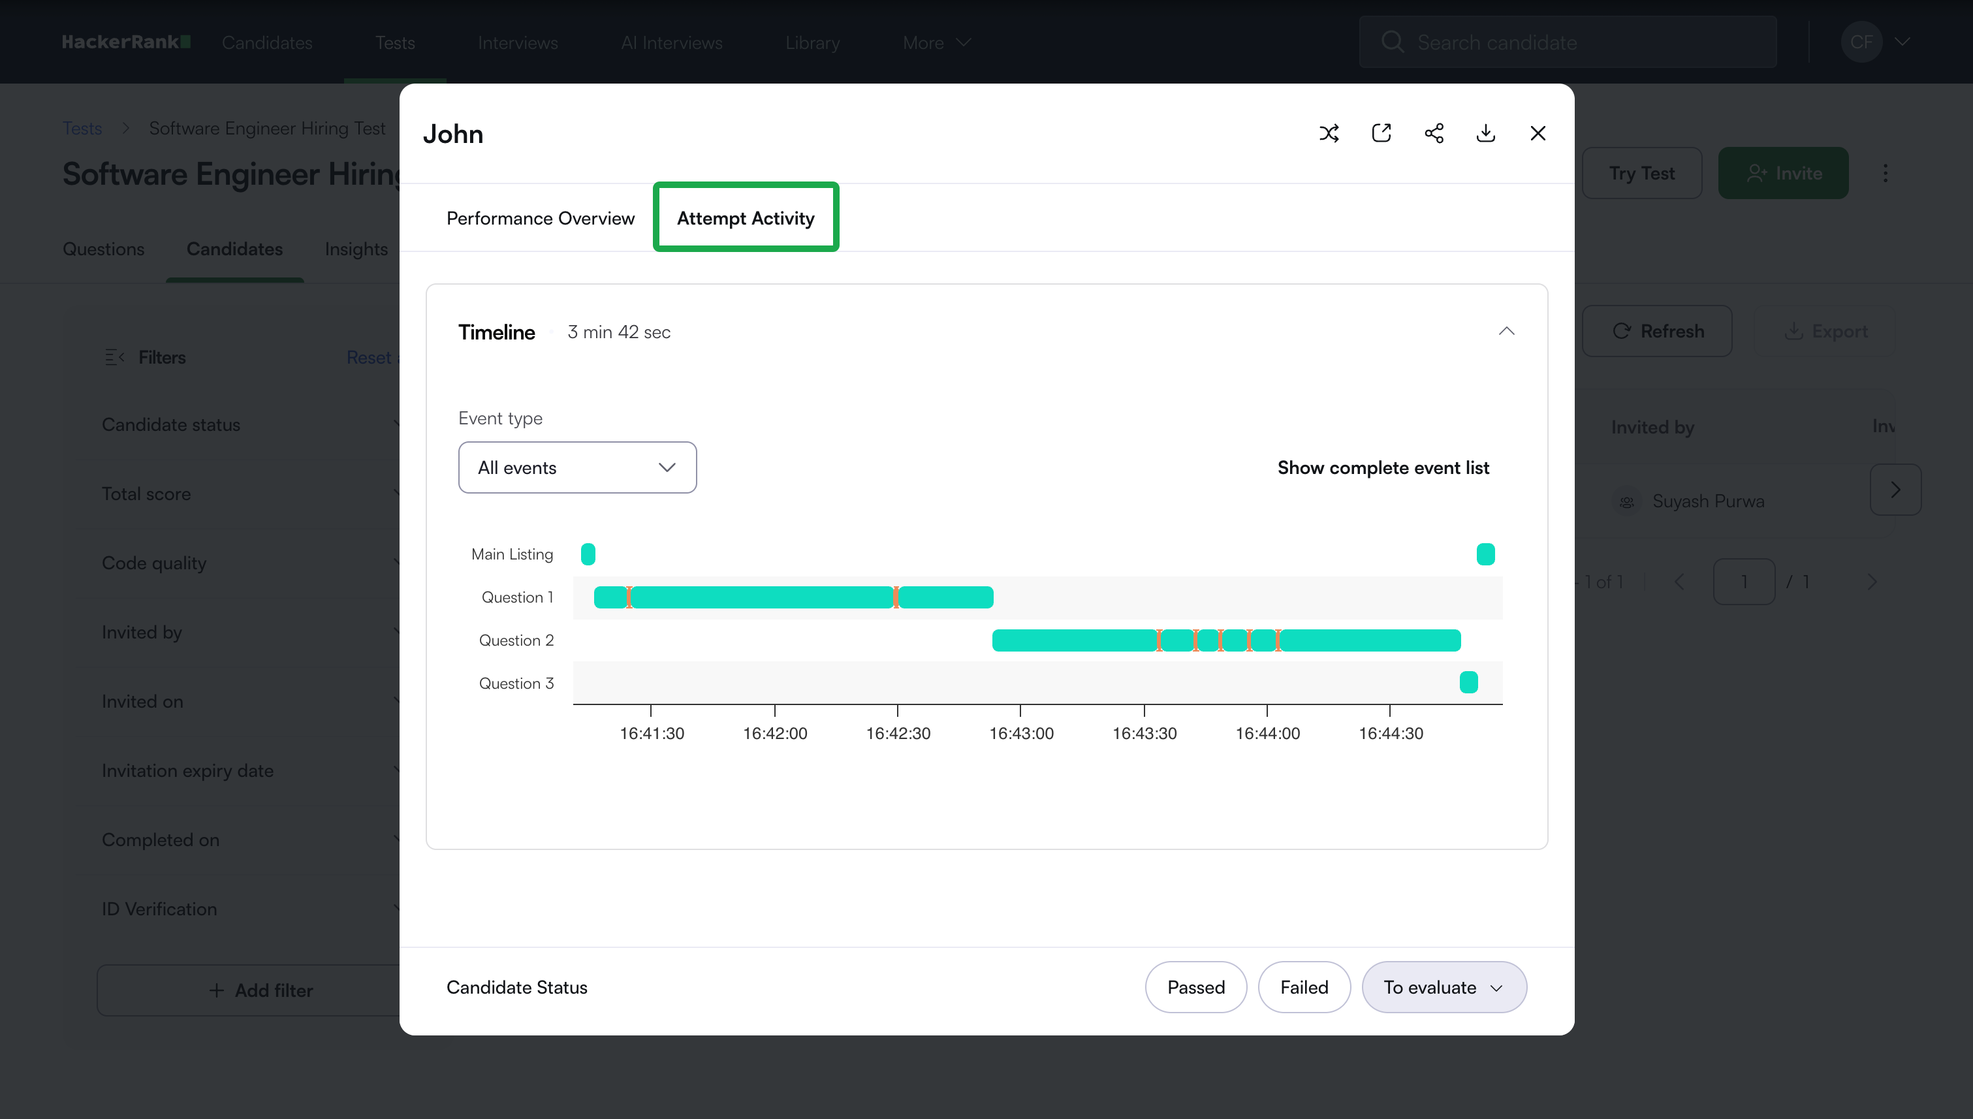Switch to Performance Overview tab
This screenshot has height=1119, width=1973.
click(541, 218)
